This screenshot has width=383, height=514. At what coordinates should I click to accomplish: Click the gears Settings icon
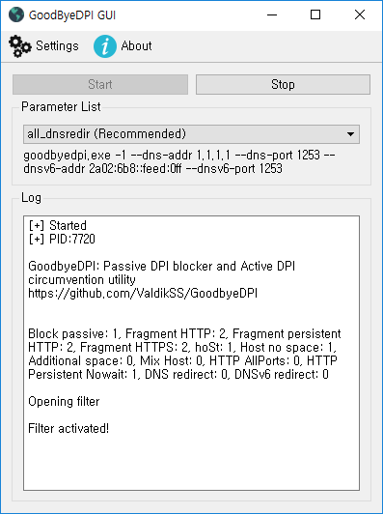pos(20,46)
